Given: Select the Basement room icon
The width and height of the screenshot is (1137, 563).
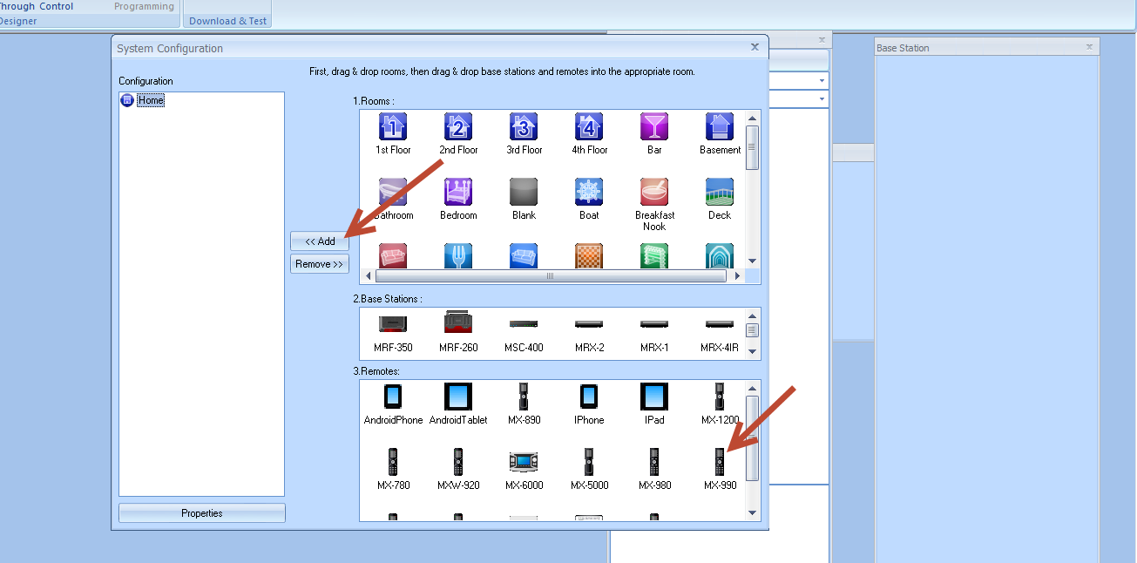Looking at the screenshot, I should pyautogui.click(x=720, y=127).
